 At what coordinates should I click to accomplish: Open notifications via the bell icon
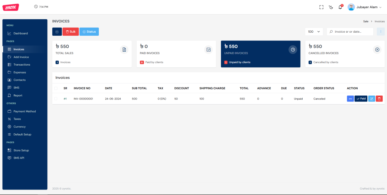(340, 7)
